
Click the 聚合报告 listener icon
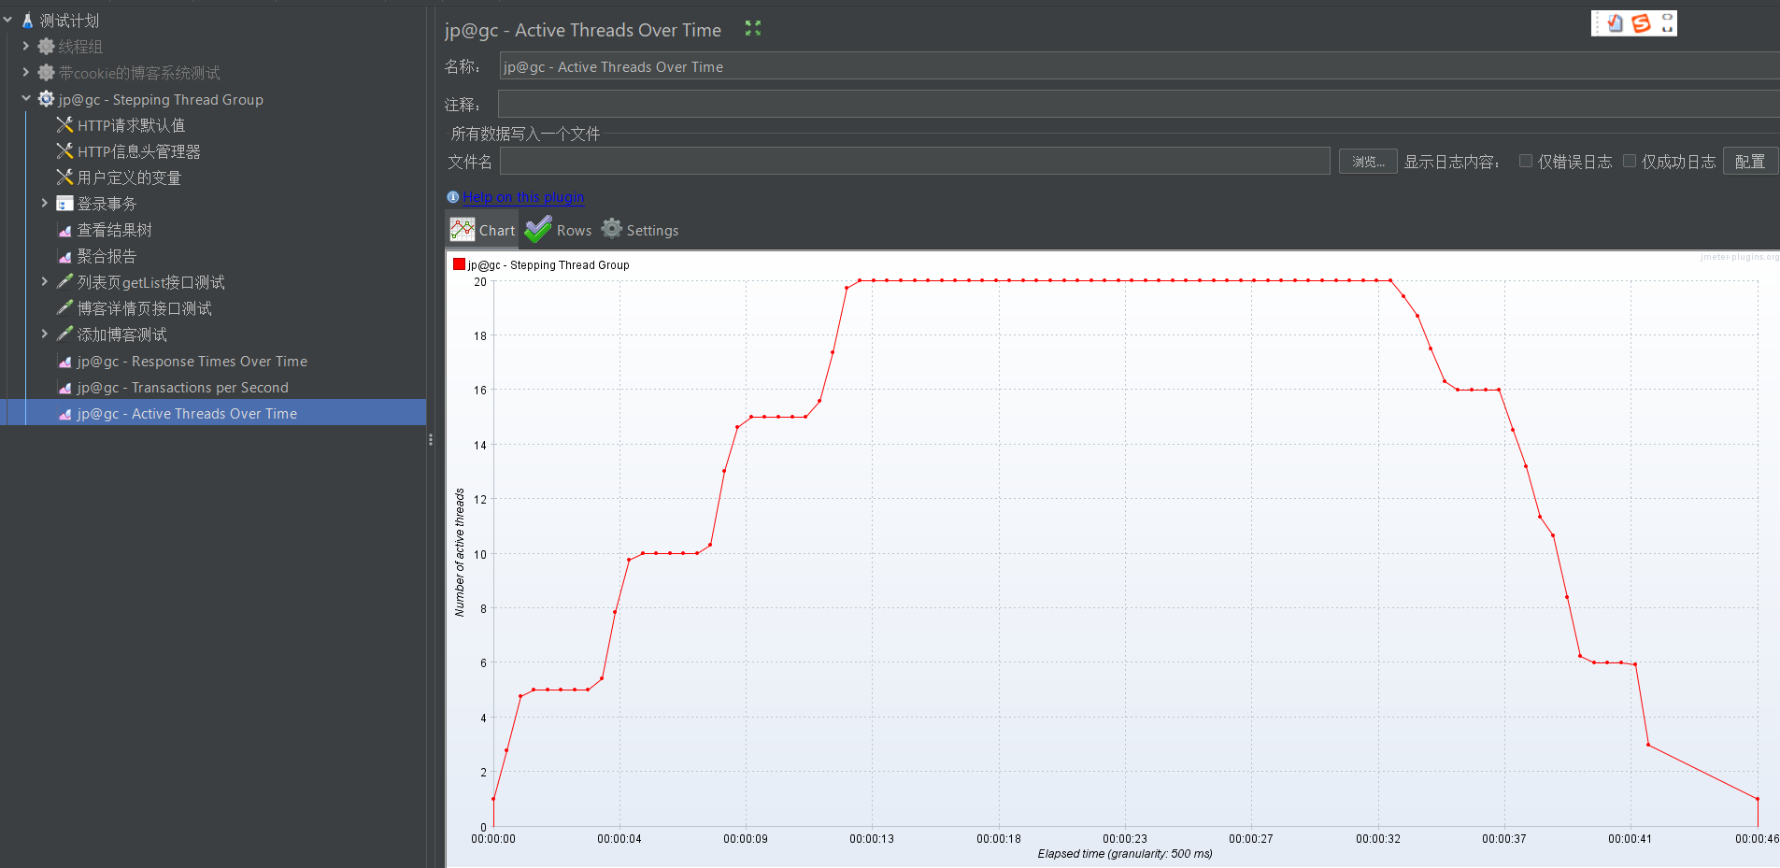tap(64, 256)
